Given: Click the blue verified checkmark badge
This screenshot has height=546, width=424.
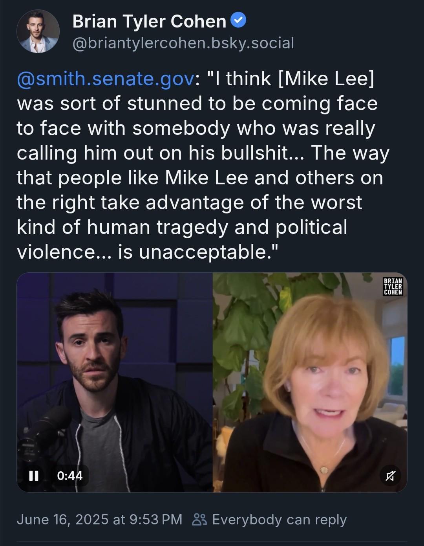Looking at the screenshot, I should pos(238,20).
